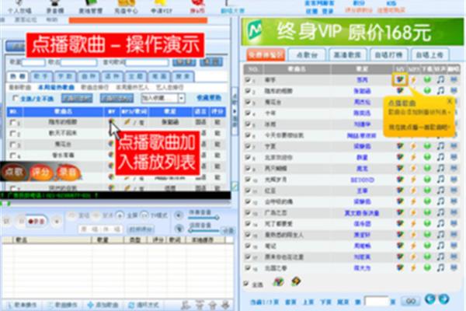Open 歌曲操作 menu in bottom bar
The height and width of the screenshot is (311, 466).
(x=62, y=305)
